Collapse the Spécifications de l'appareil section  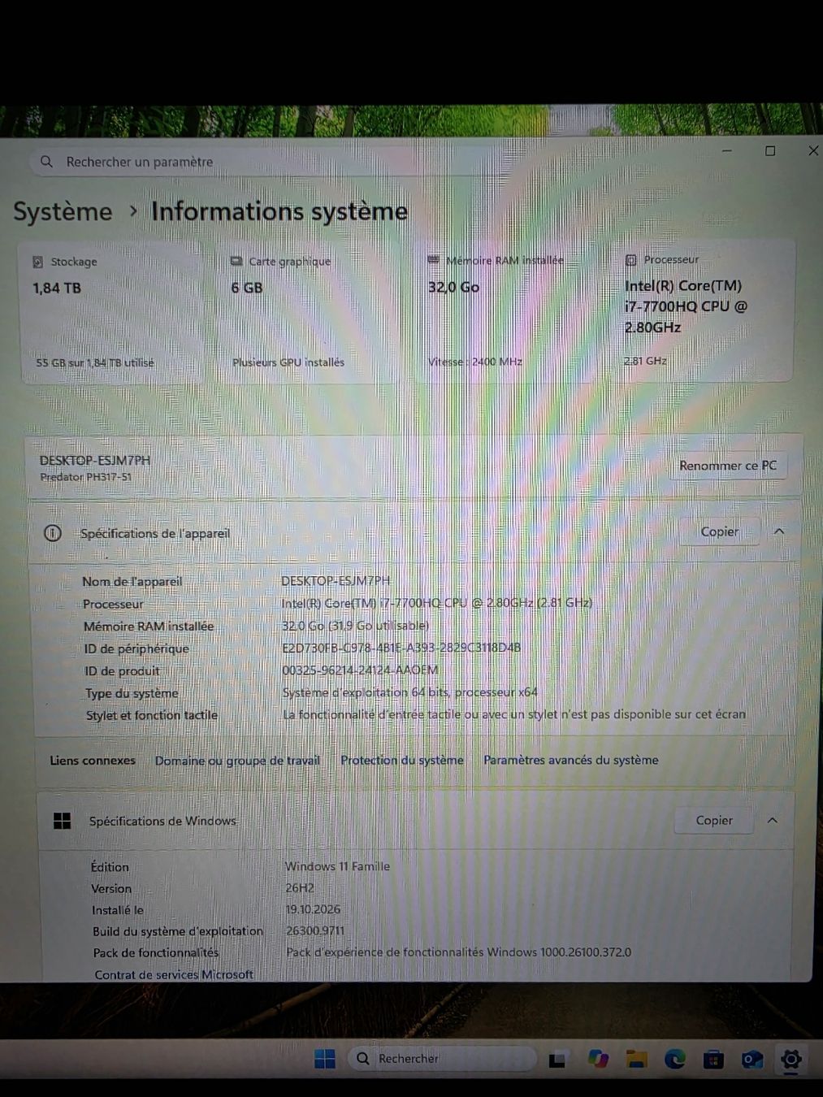pyautogui.click(x=779, y=531)
